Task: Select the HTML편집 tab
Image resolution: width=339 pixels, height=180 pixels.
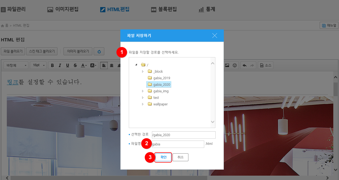Action: 115,10
